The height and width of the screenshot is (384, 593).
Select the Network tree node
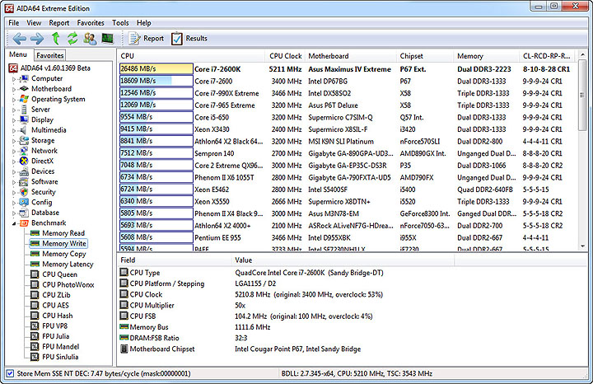[44, 151]
